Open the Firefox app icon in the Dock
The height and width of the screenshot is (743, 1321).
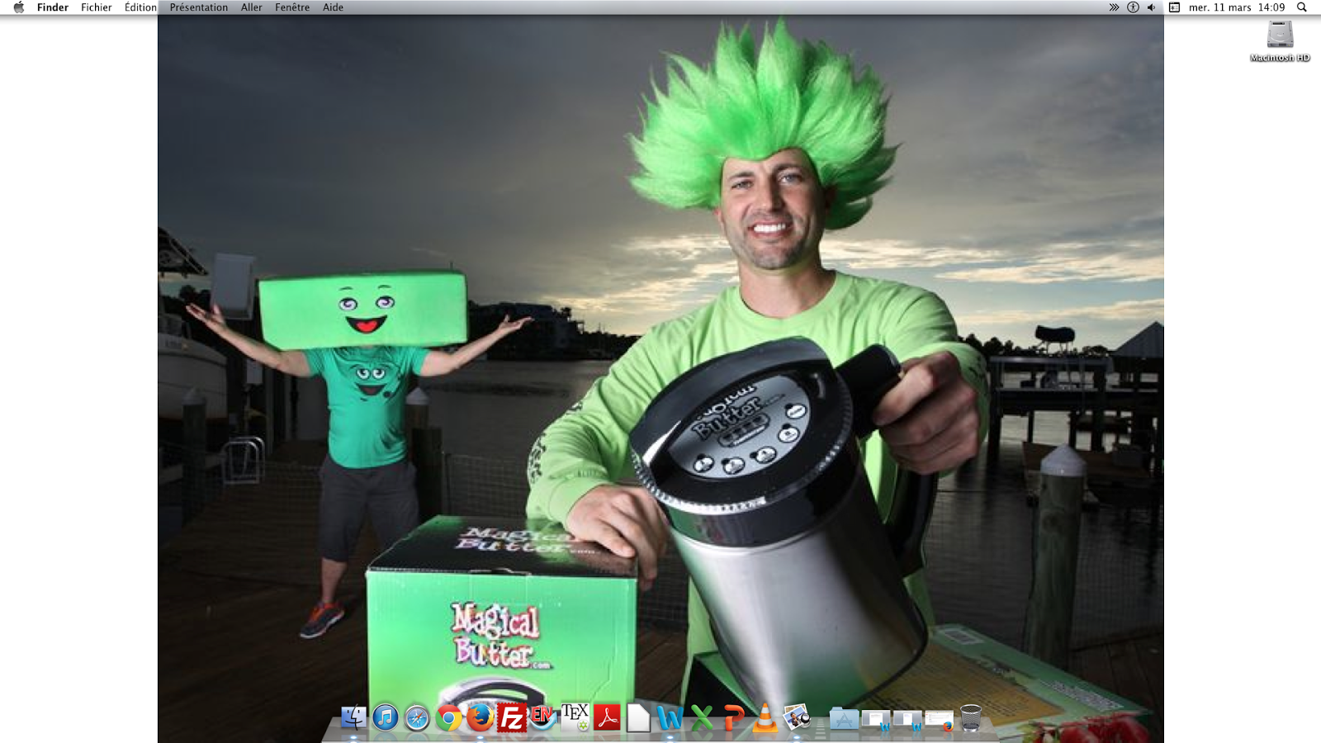click(x=480, y=717)
